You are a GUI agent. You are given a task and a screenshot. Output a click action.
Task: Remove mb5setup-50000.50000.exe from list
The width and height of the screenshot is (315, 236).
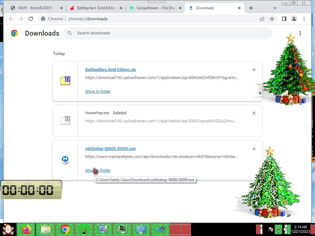[254, 149]
